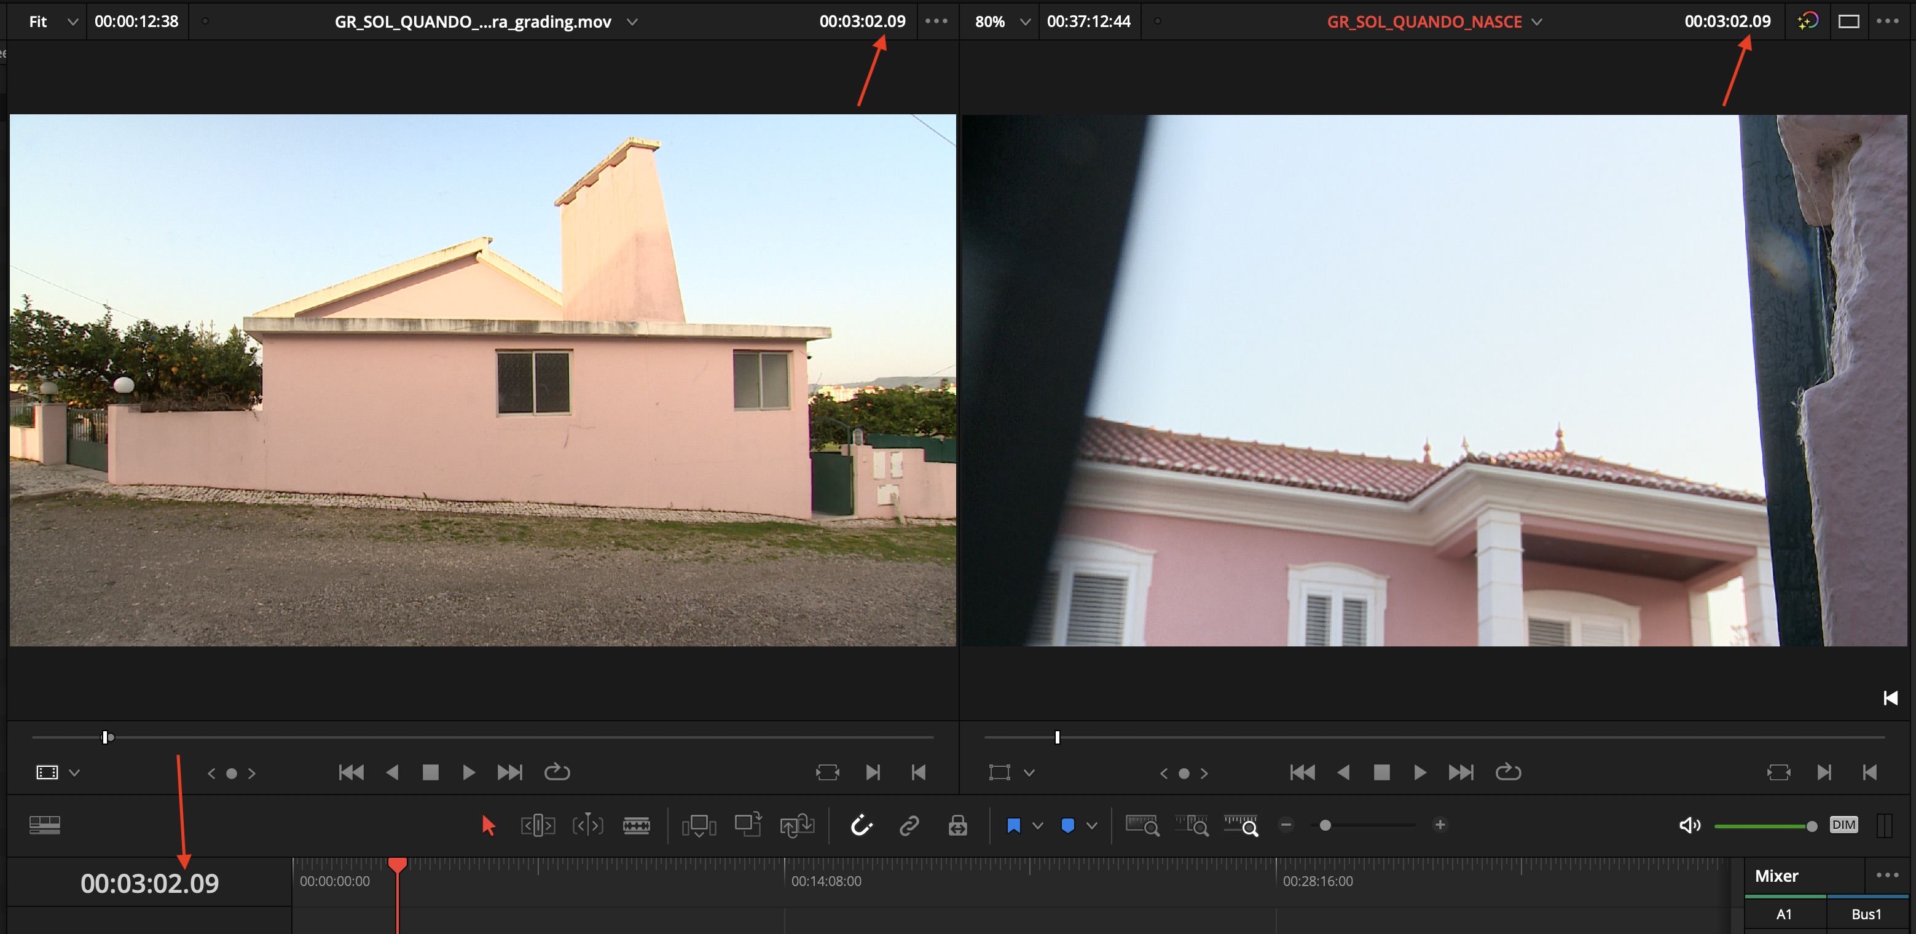Open Timeline View Options icon
1916x934 pixels.
coord(45,825)
